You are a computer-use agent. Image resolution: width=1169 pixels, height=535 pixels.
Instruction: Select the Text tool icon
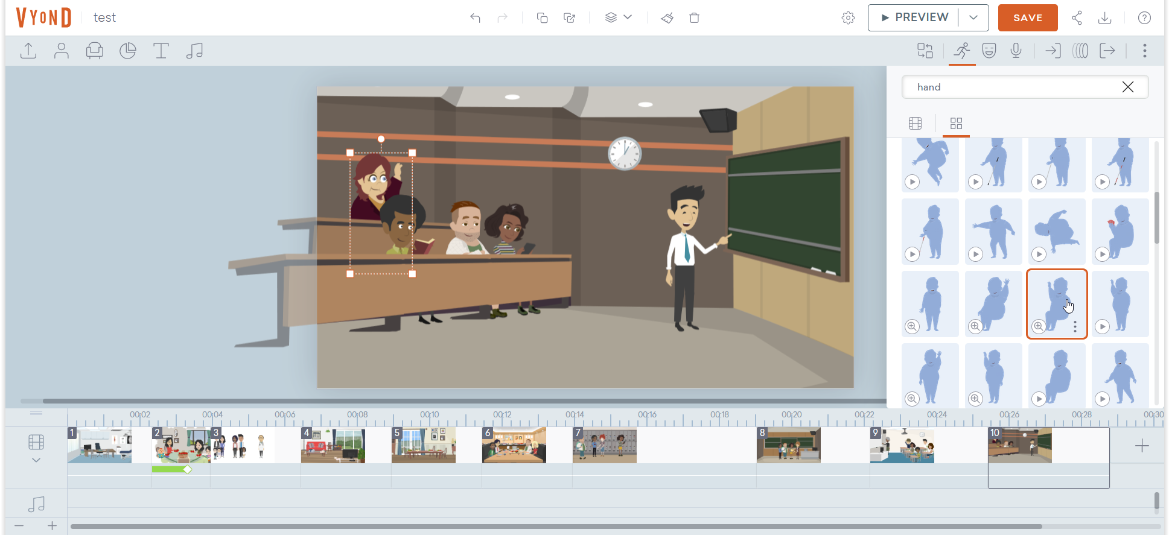click(x=161, y=51)
